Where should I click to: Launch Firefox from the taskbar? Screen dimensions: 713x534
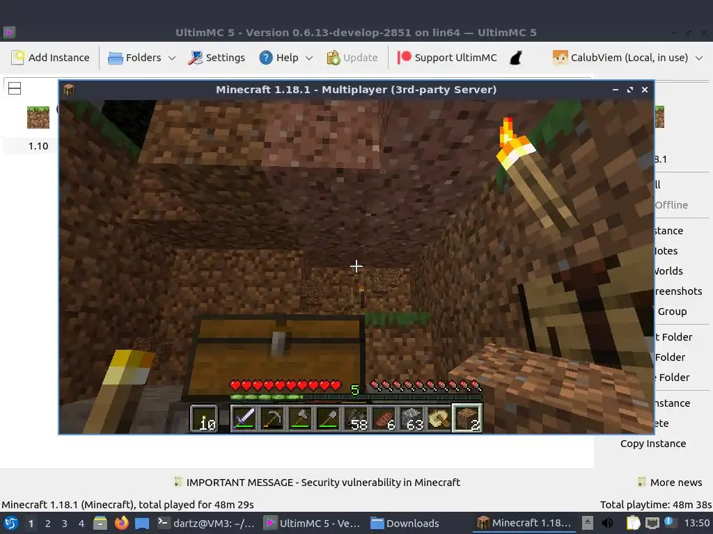pos(121,523)
